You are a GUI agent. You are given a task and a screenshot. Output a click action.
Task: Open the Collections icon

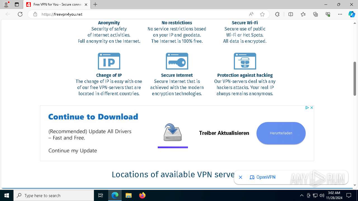[x=315, y=14]
